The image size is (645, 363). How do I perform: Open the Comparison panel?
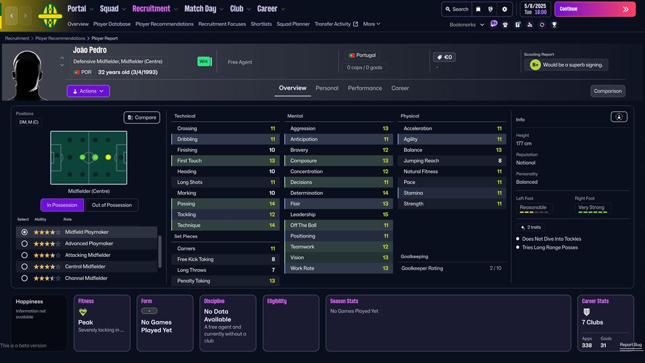tap(608, 90)
